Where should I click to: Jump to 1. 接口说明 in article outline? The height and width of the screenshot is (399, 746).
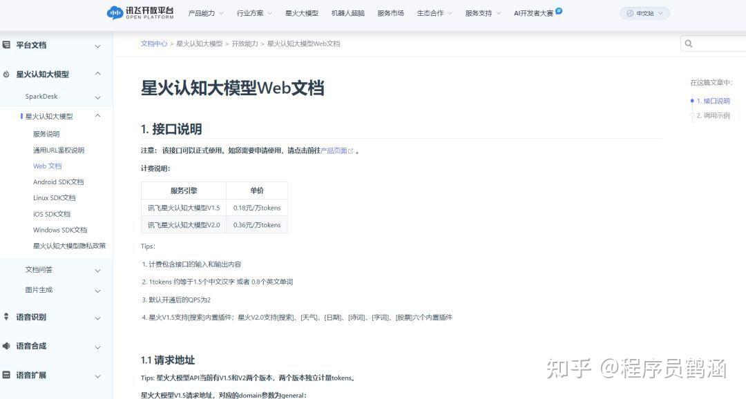point(713,101)
